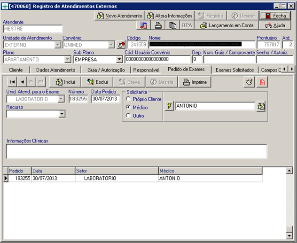
Task: Select Pedido de Exames tab
Action: pyautogui.click(x=186, y=69)
